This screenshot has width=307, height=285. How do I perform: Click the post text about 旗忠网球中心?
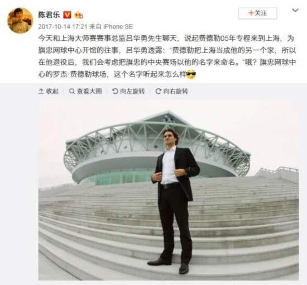[x=167, y=56]
